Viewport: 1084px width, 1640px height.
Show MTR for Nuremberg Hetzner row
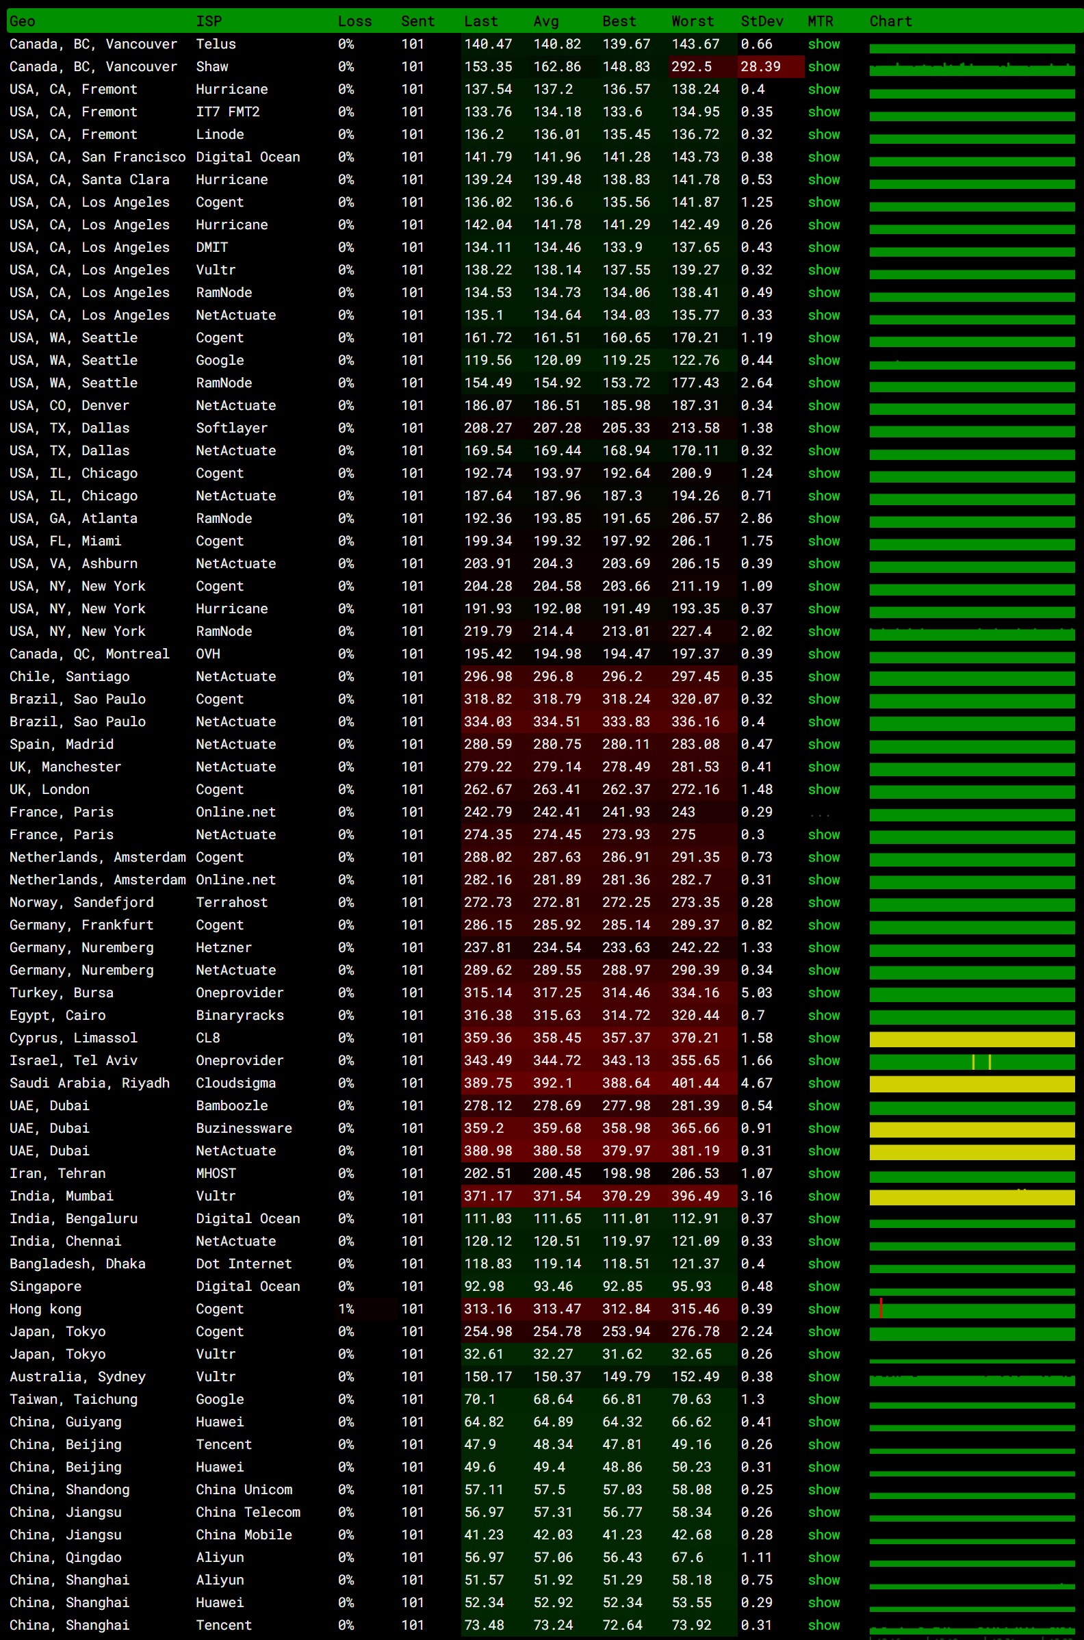point(823,948)
